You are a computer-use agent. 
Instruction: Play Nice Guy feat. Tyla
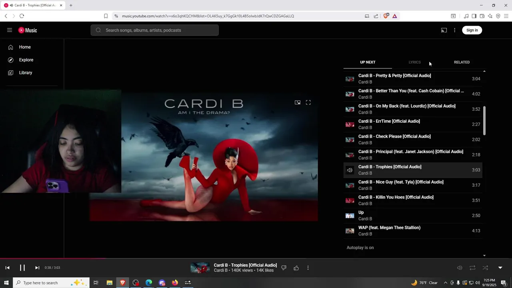pyautogui.click(x=413, y=185)
